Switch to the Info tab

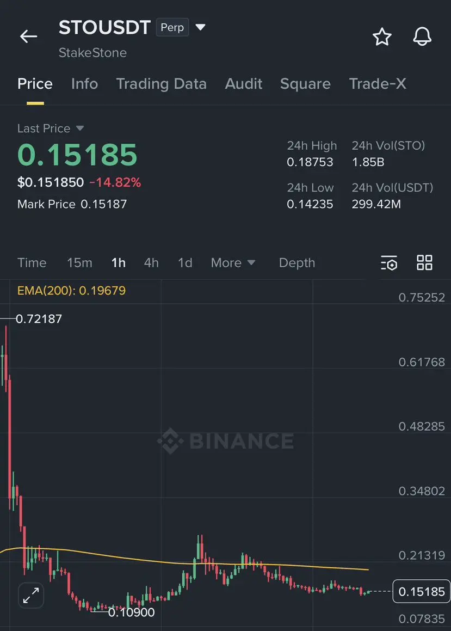click(x=84, y=84)
